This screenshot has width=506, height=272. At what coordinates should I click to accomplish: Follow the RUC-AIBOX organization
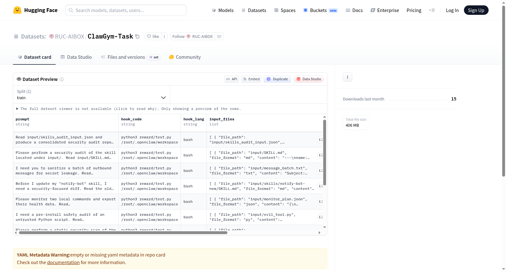pyautogui.click(x=193, y=36)
